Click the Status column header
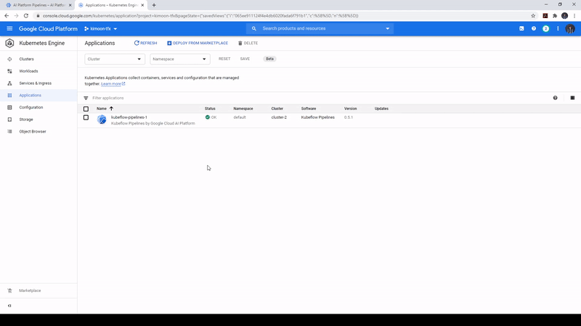 210,109
